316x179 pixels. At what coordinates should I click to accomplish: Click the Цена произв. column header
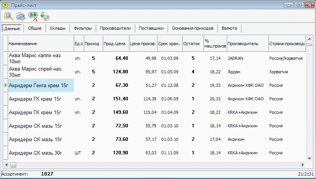(x=143, y=44)
